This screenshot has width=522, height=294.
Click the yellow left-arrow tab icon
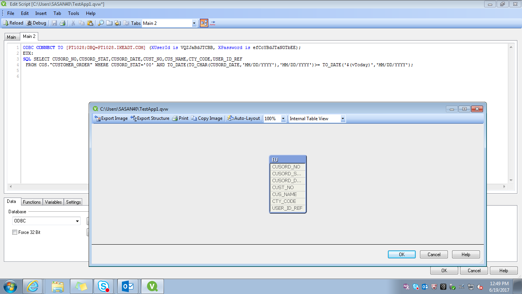[118, 23]
